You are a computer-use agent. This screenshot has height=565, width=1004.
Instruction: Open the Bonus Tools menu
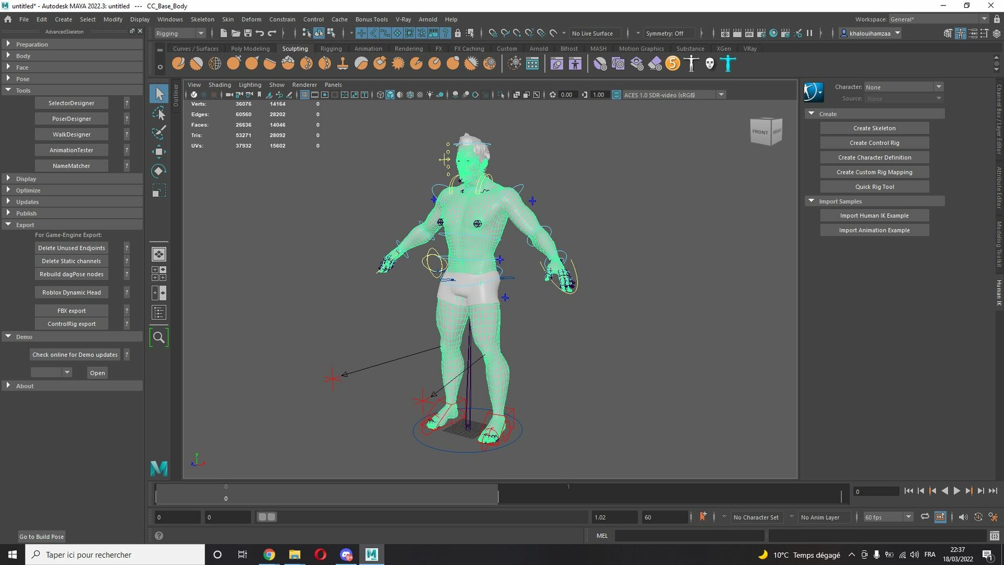pyautogui.click(x=371, y=19)
